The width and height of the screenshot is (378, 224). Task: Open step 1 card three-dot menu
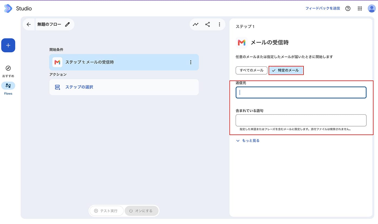coord(191,62)
